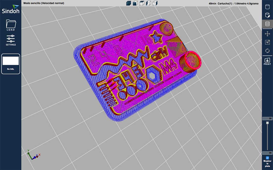Select the solid cube perspective view

(128, 3)
